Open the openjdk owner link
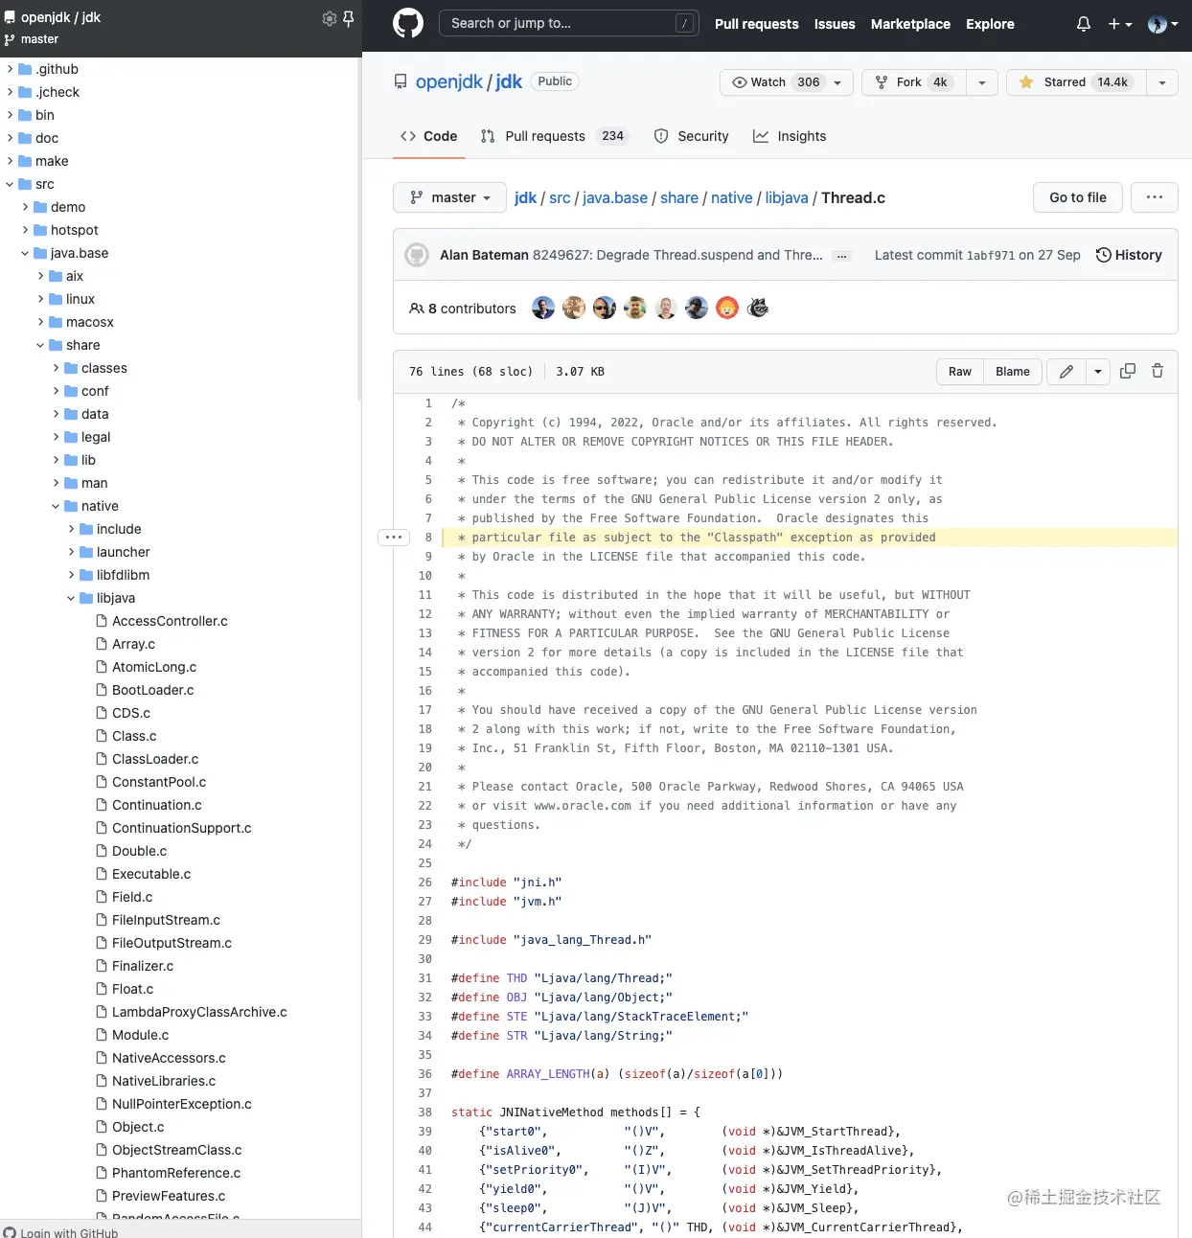 click(x=449, y=81)
